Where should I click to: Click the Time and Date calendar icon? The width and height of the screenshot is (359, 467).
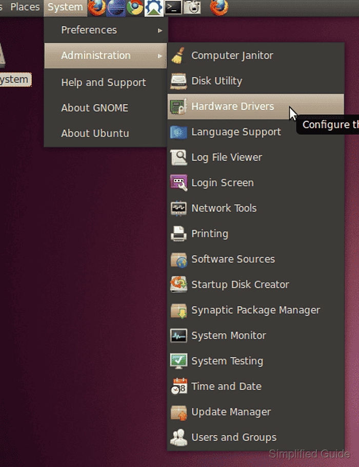[179, 386]
